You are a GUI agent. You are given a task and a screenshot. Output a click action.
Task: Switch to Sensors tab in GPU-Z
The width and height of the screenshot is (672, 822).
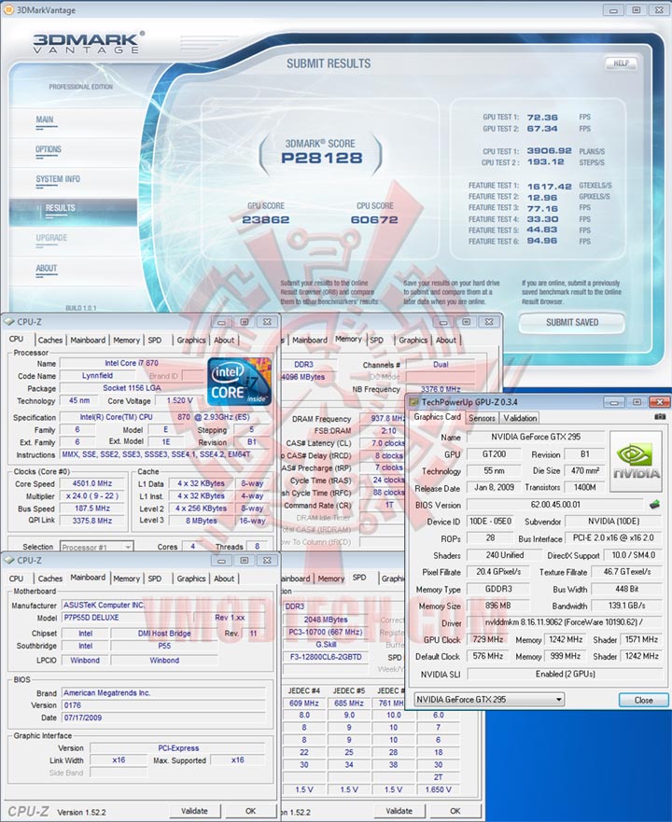click(x=482, y=418)
